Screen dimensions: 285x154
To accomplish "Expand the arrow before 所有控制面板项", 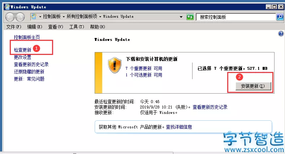I will 64,17.
